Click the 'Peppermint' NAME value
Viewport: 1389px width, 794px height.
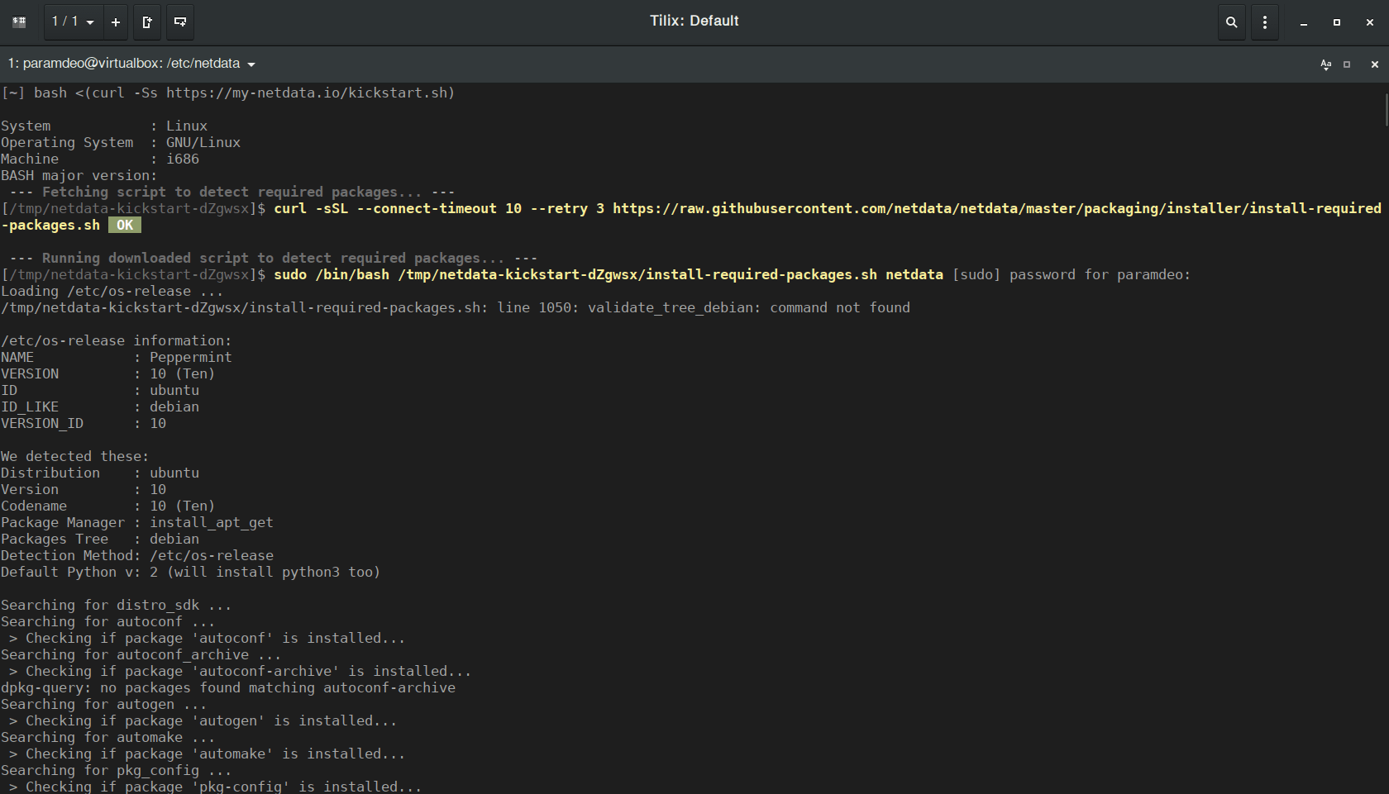191,357
